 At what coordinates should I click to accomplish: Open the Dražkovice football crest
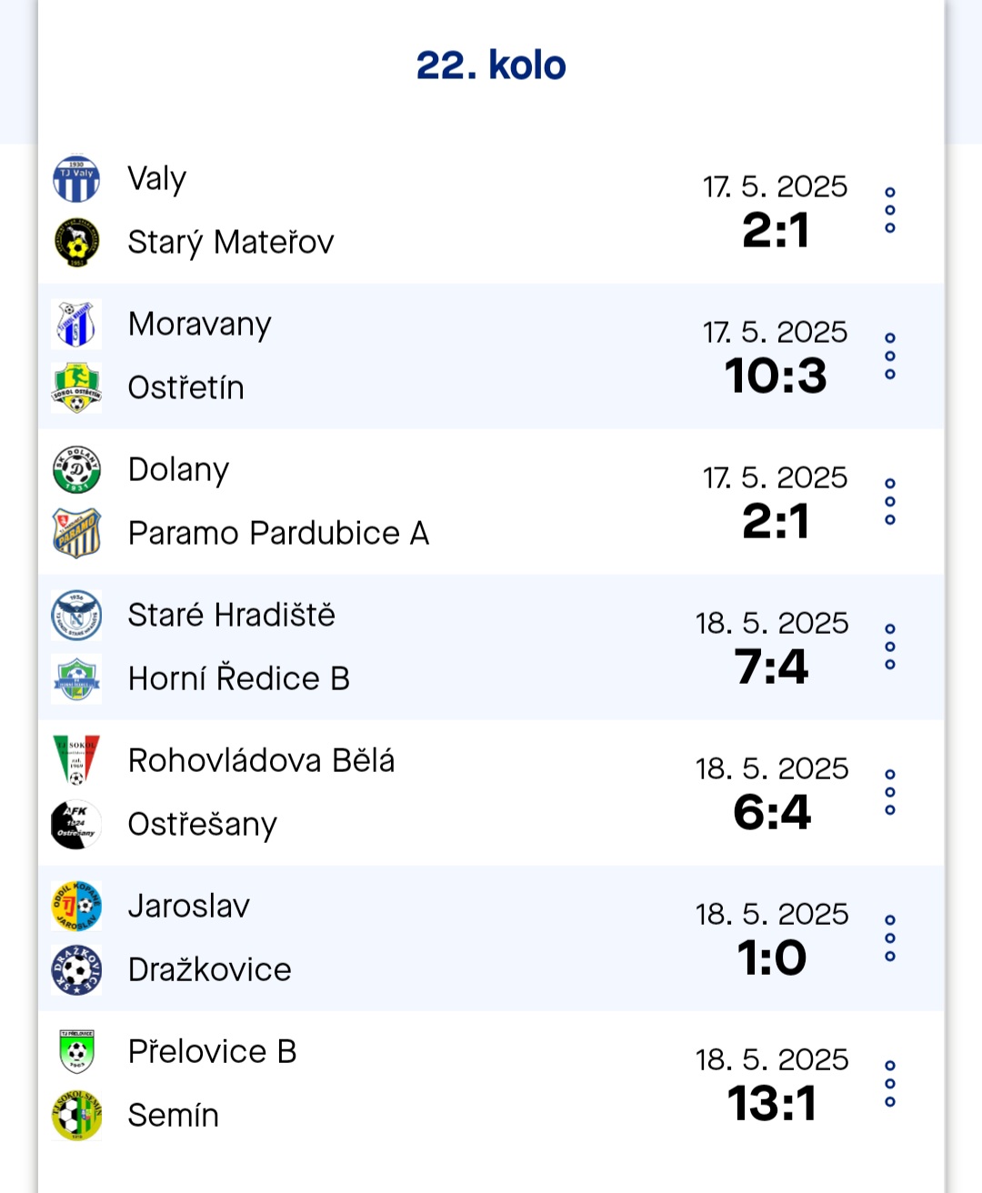(76, 969)
